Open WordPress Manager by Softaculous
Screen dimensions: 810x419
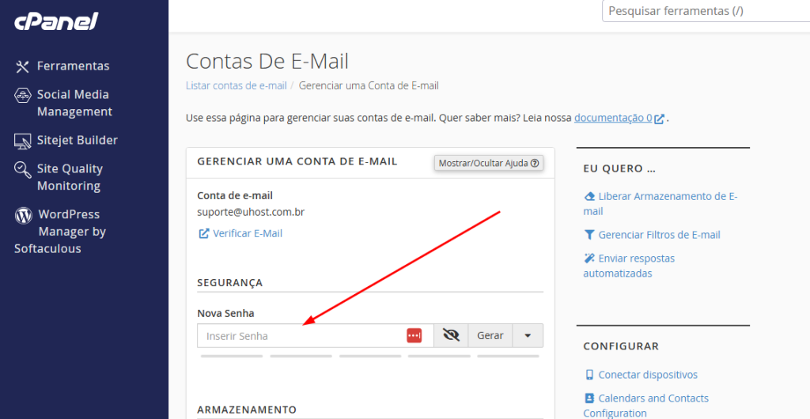[60, 231]
